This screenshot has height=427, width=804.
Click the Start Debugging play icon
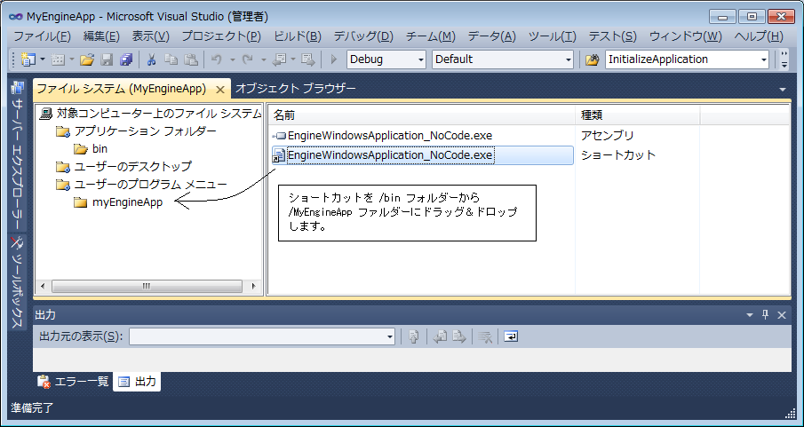point(334,59)
